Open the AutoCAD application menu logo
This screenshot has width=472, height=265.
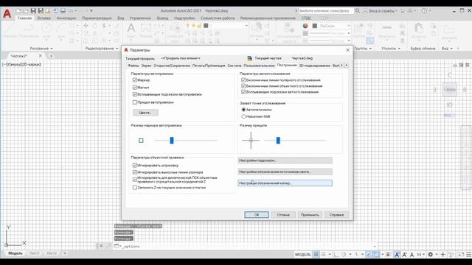tap(7, 13)
